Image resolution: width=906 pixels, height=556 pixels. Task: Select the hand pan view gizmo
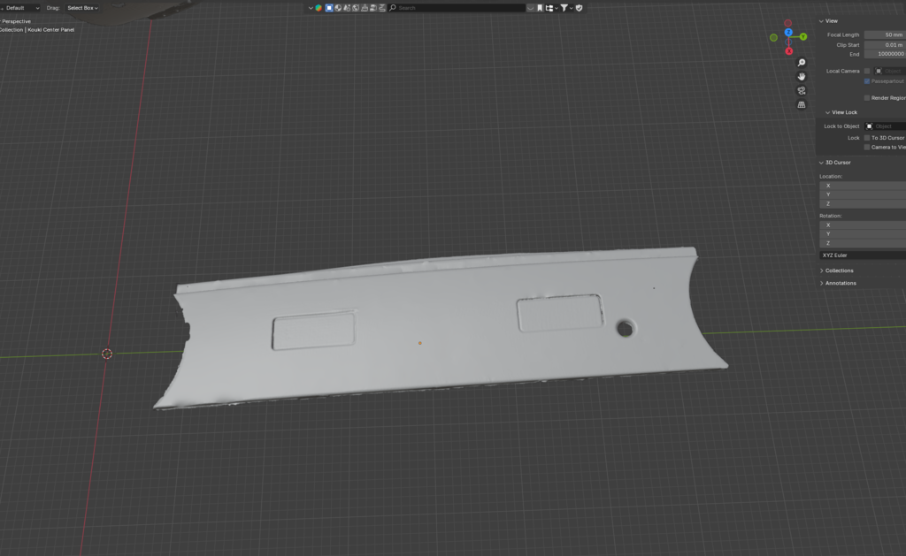802,76
